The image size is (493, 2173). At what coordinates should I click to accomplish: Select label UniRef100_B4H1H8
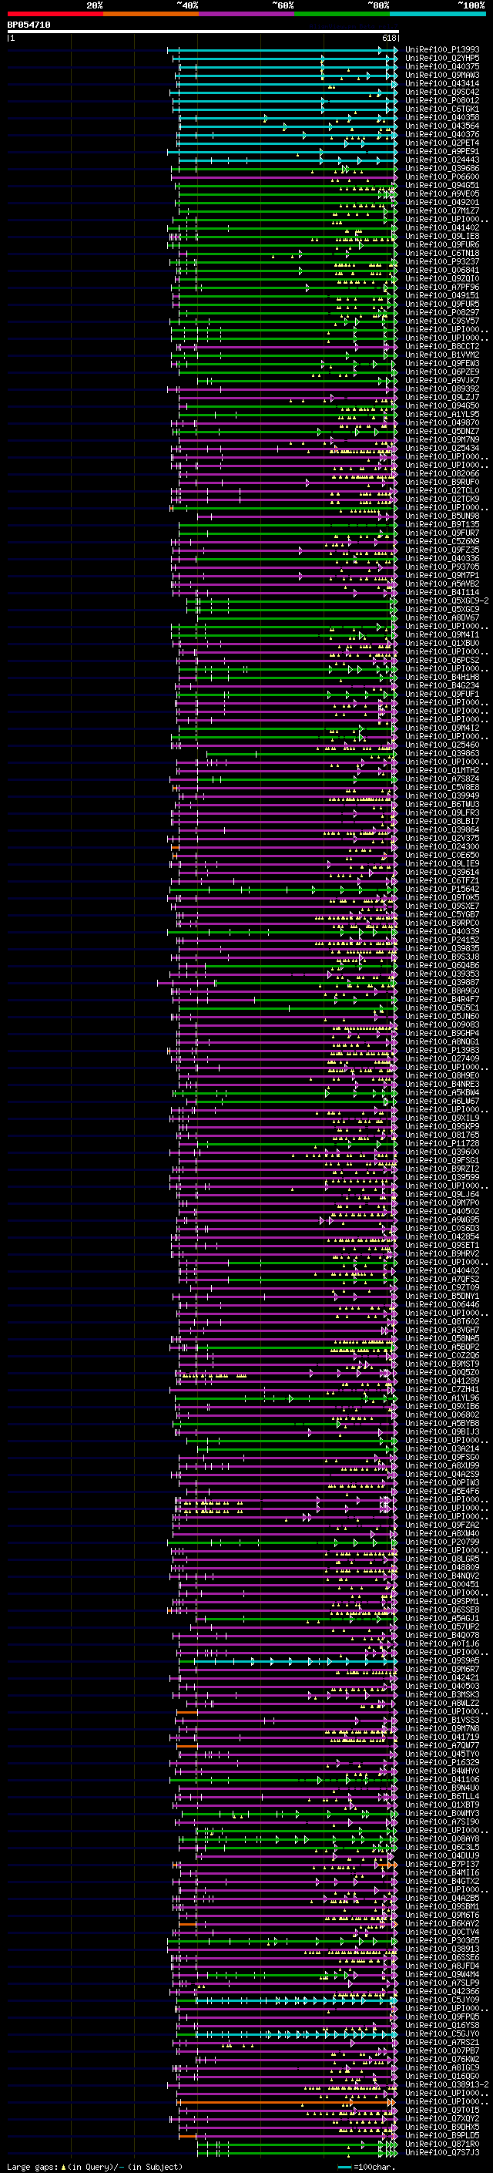[x=442, y=678]
